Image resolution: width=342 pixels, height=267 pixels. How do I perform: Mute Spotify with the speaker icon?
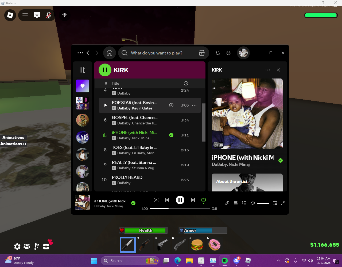click(253, 203)
